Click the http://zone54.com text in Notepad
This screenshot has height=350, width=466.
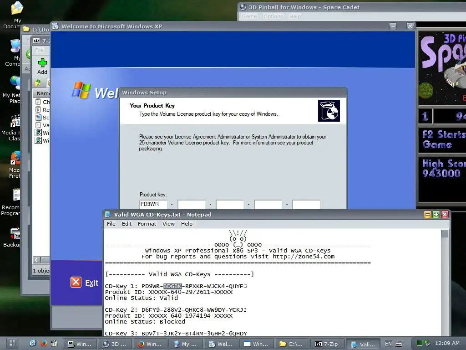click(303, 257)
